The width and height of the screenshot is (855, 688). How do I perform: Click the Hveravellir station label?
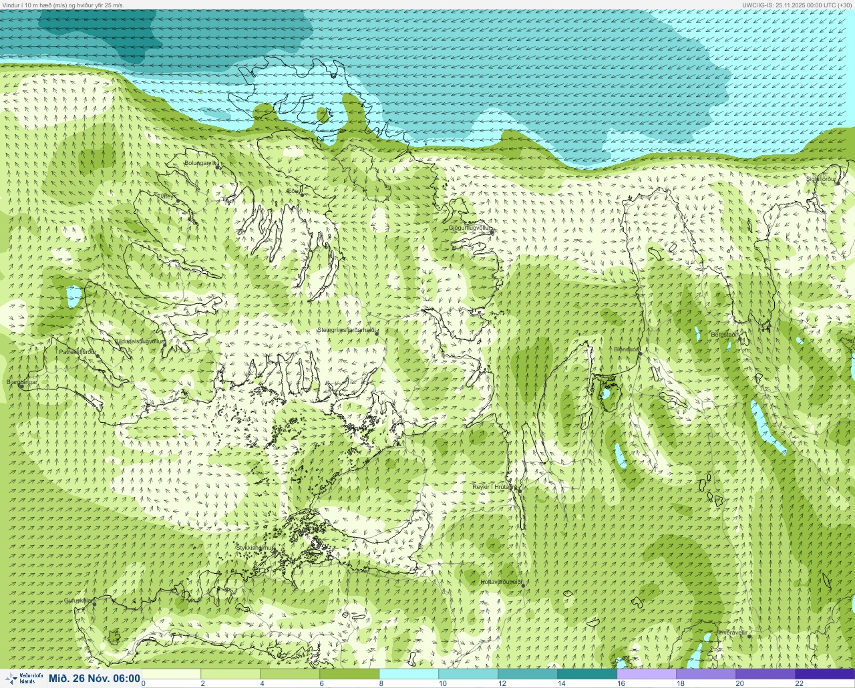pyautogui.click(x=732, y=633)
